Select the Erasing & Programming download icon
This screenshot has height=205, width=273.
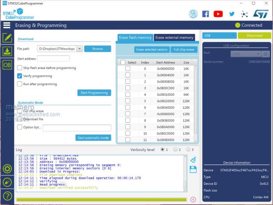point(7,51)
